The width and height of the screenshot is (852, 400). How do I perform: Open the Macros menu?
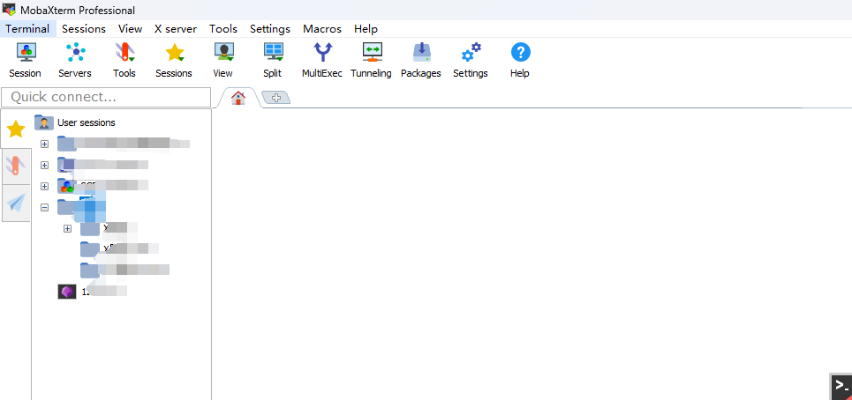[322, 29]
